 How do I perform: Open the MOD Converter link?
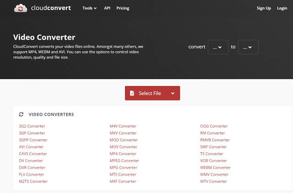click(124, 140)
